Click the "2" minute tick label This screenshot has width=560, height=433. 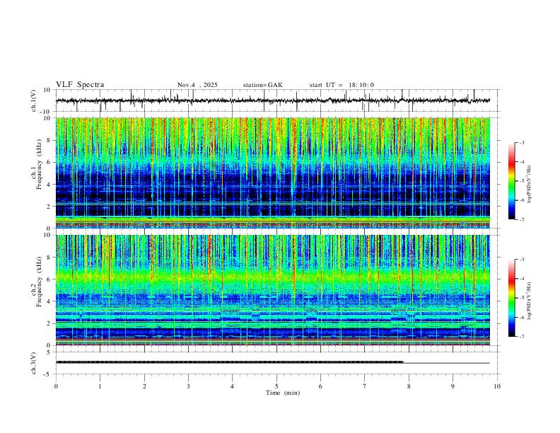pyautogui.click(x=144, y=386)
